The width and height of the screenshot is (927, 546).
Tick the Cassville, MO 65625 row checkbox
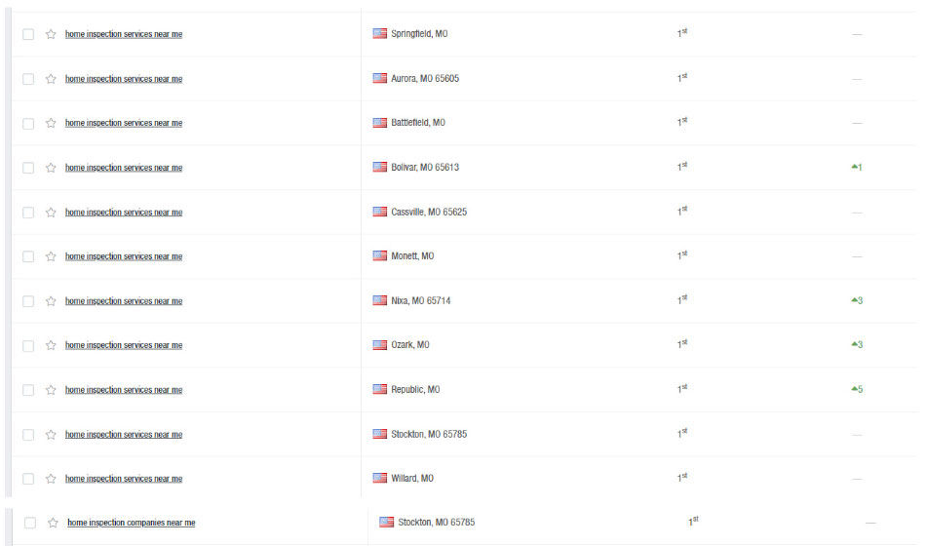[x=28, y=213]
